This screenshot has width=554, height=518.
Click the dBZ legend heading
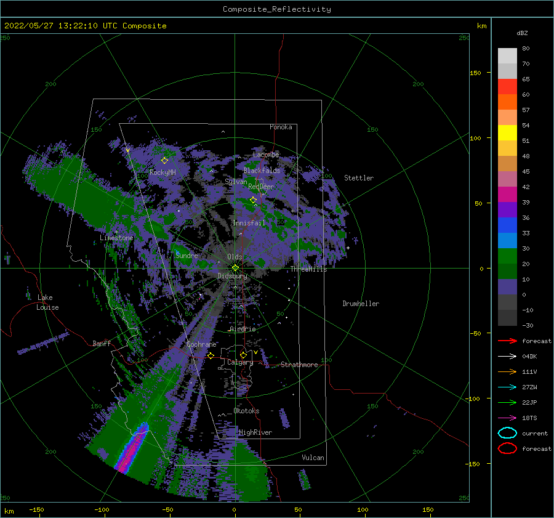[522, 33]
